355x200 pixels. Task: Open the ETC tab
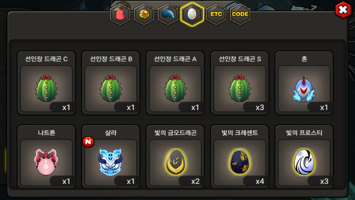pyautogui.click(x=216, y=14)
